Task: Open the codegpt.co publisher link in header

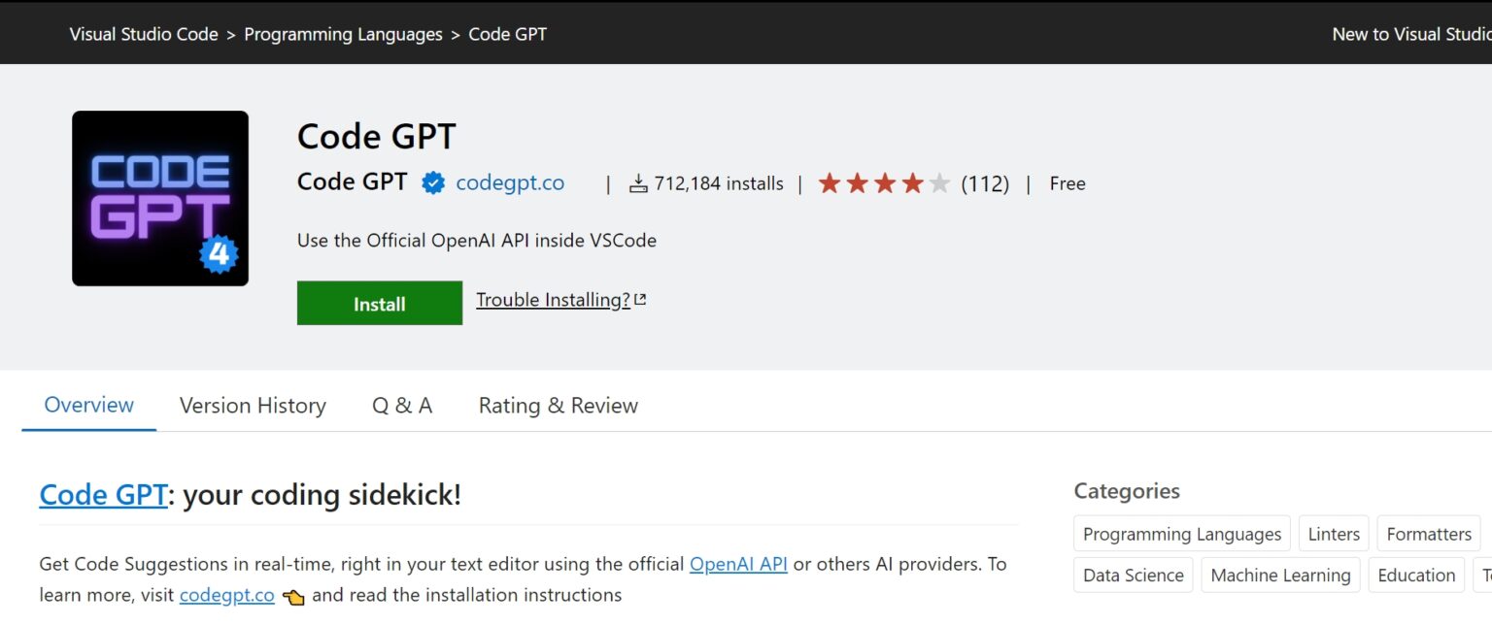Action: click(x=510, y=182)
